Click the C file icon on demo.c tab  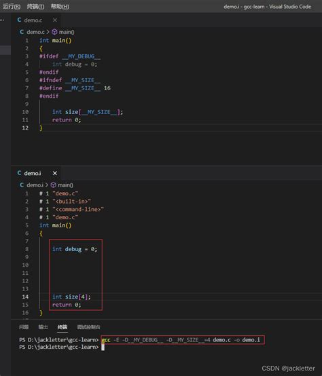click(x=20, y=20)
